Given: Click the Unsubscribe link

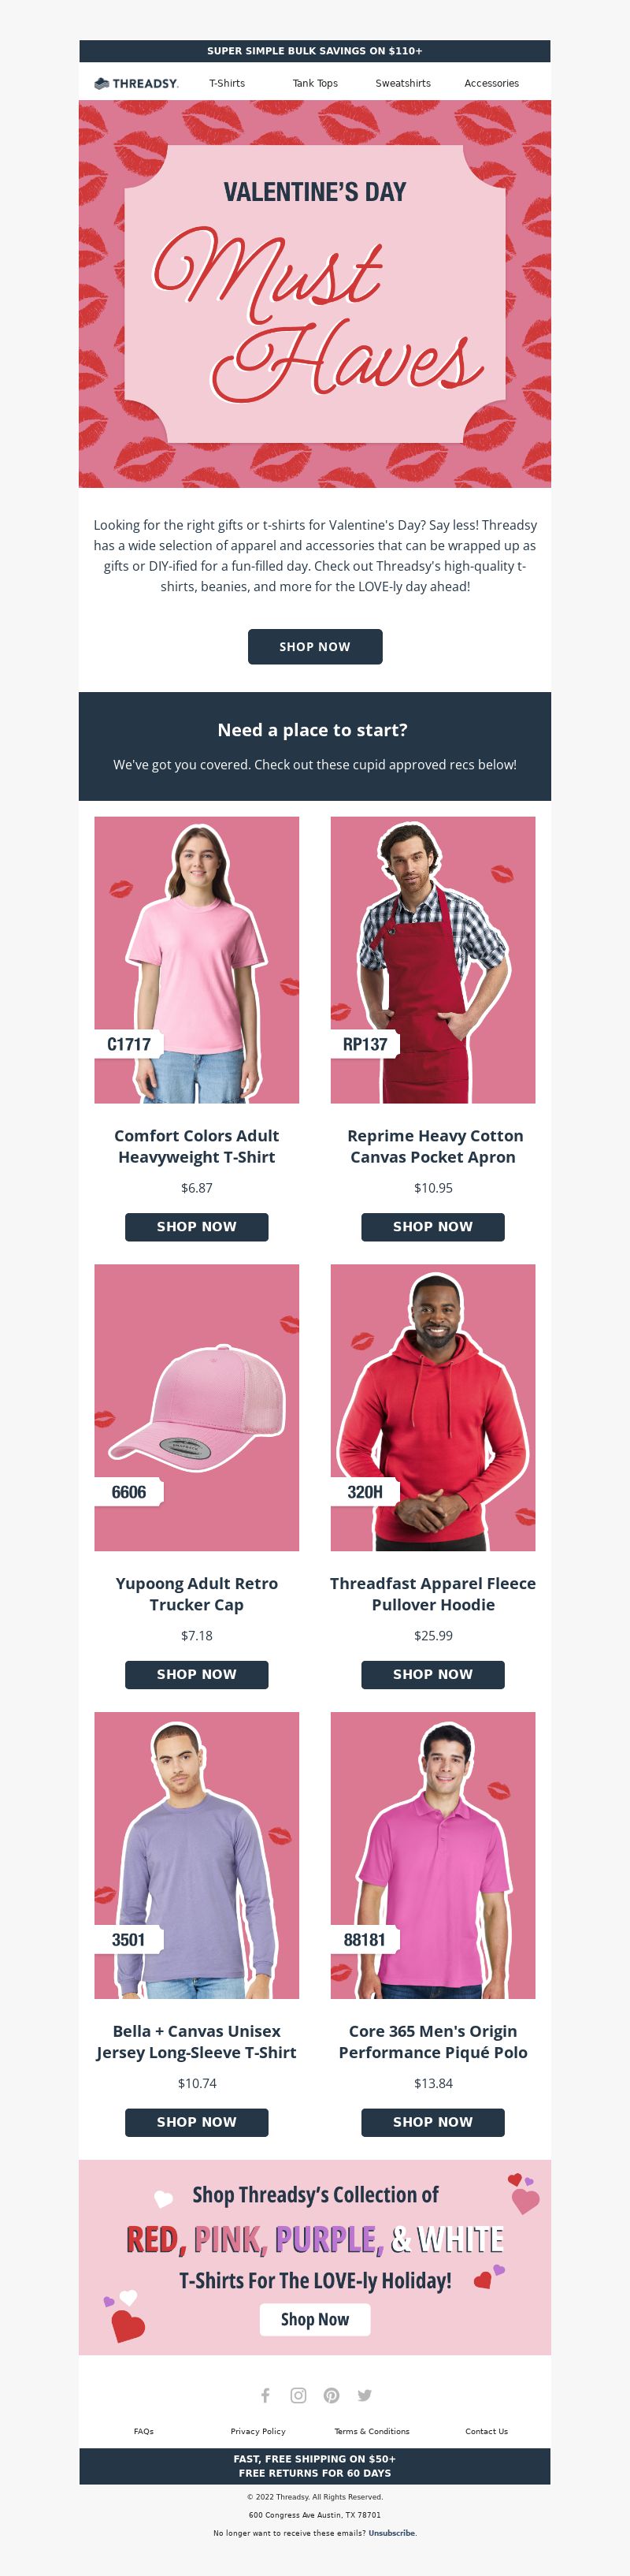Looking at the screenshot, I should click(x=391, y=2533).
